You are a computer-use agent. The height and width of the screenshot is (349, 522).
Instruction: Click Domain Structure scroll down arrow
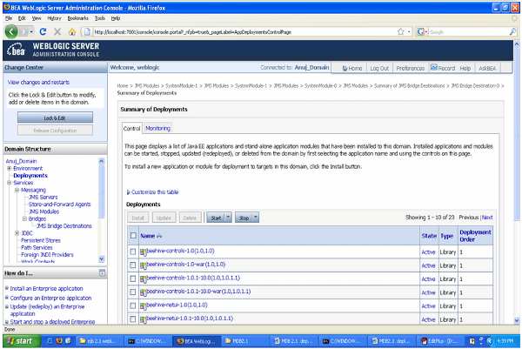pyautogui.click(x=102, y=258)
